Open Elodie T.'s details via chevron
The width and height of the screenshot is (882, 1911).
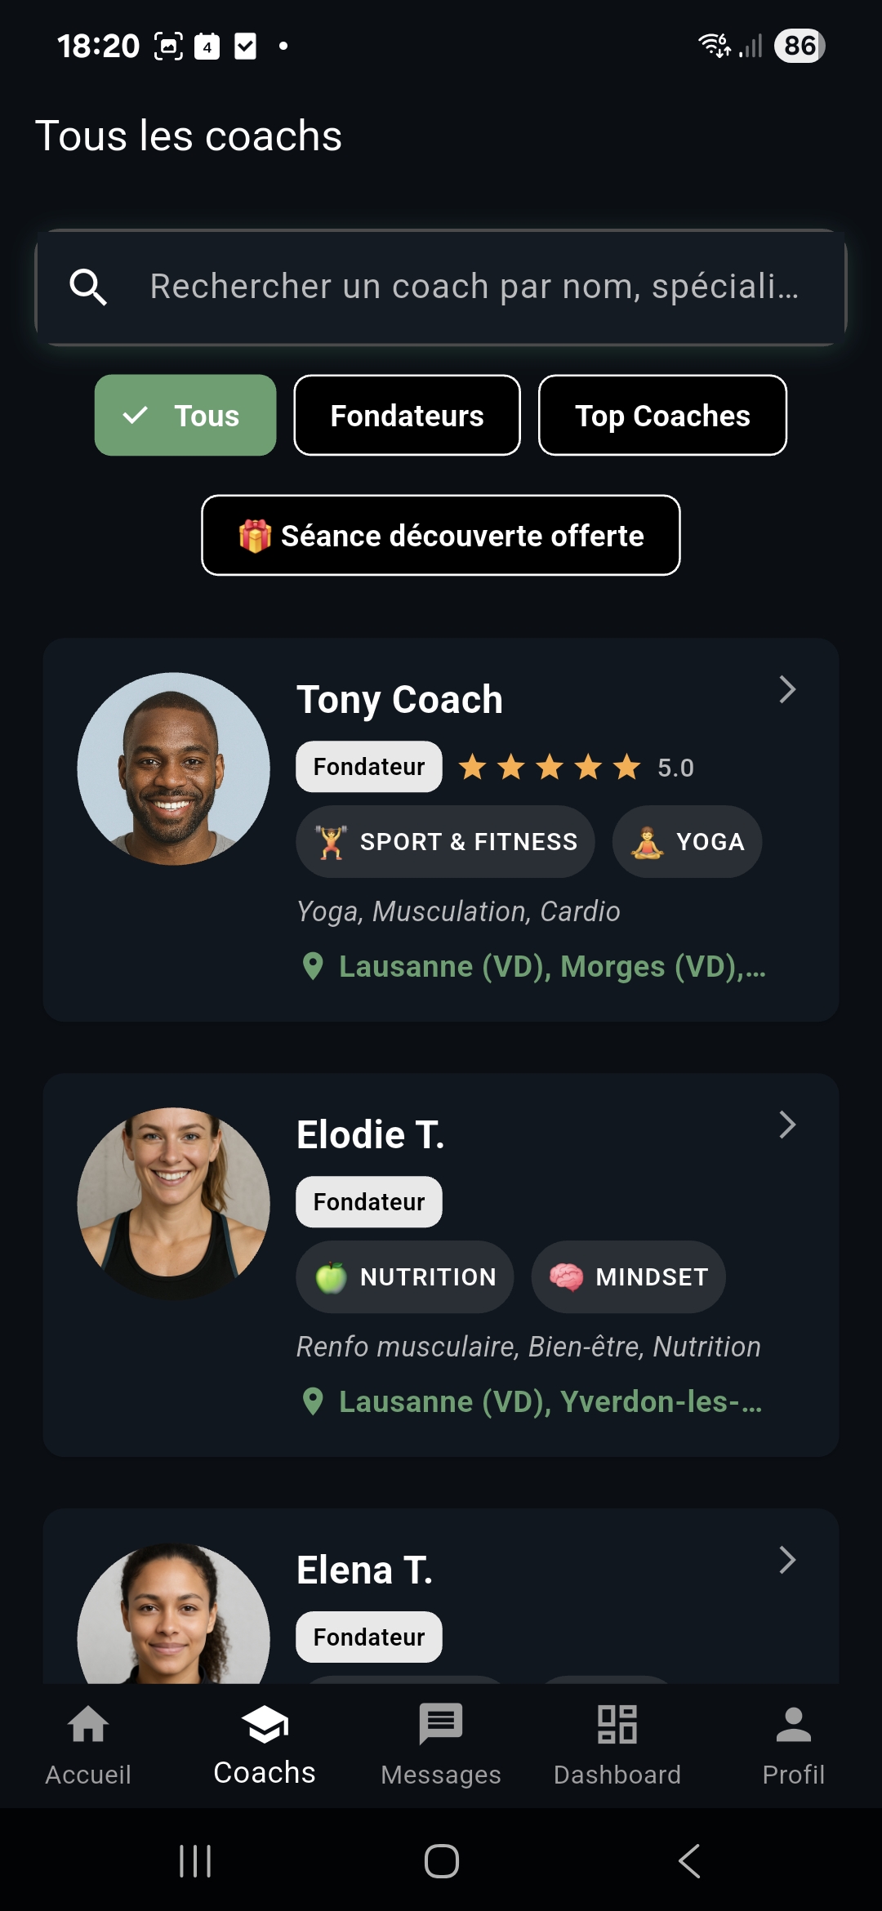click(x=787, y=1125)
